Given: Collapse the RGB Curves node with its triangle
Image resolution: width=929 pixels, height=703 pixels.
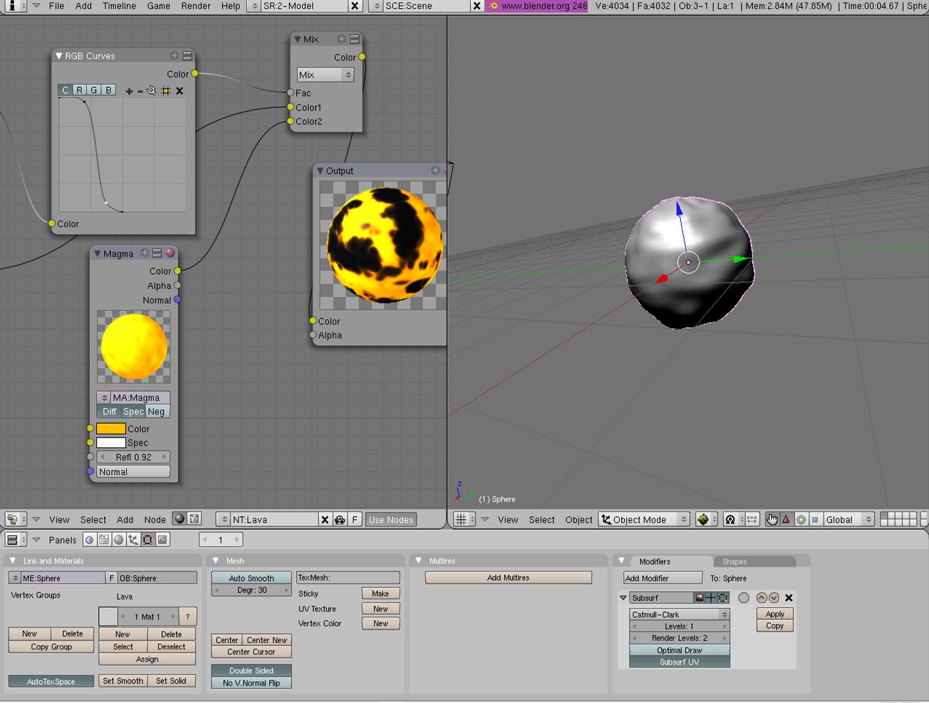Looking at the screenshot, I should (59, 56).
